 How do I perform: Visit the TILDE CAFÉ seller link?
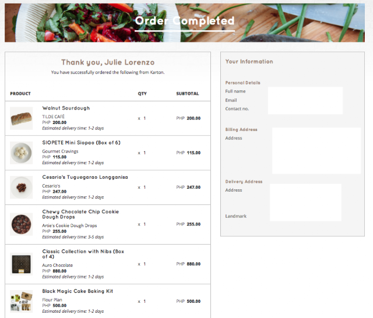click(53, 116)
